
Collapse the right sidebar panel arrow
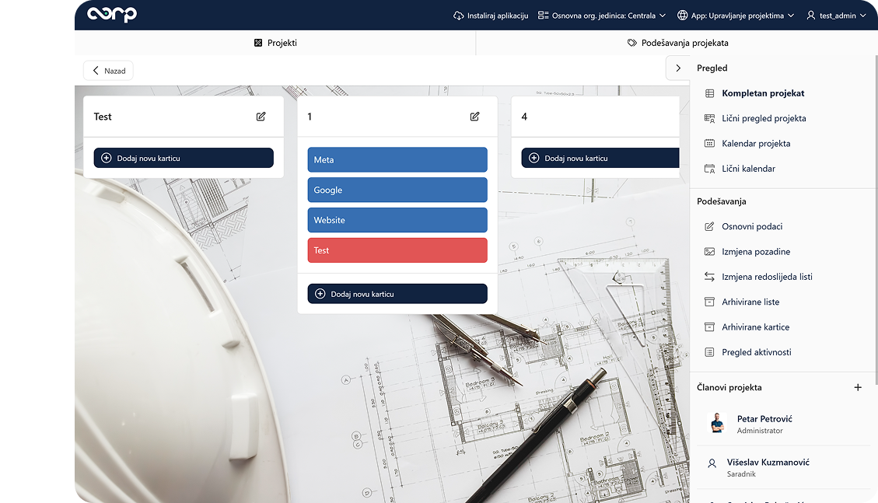[x=677, y=68]
